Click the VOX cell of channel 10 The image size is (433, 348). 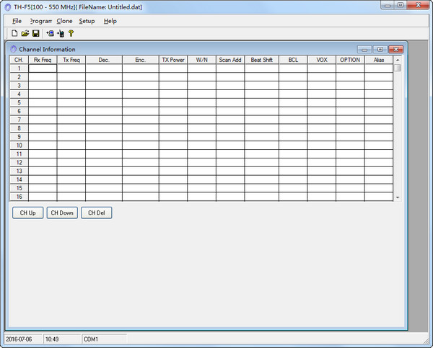[x=322, y=146]
